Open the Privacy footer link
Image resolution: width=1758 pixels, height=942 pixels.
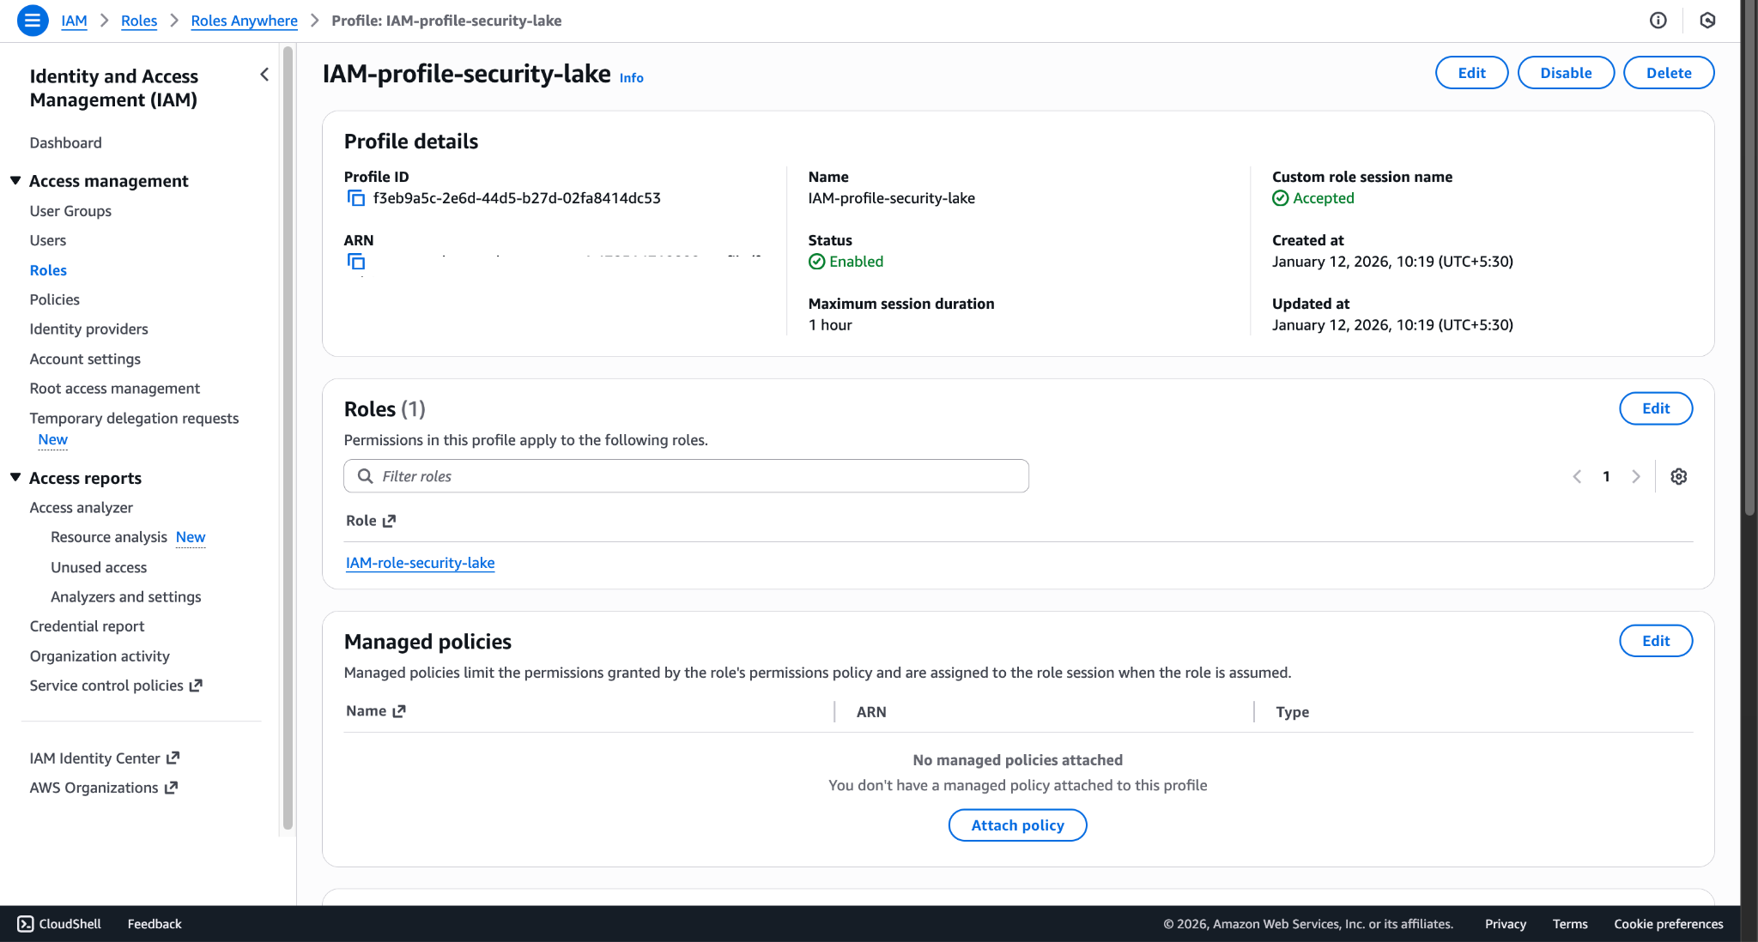click(1506, 924)
